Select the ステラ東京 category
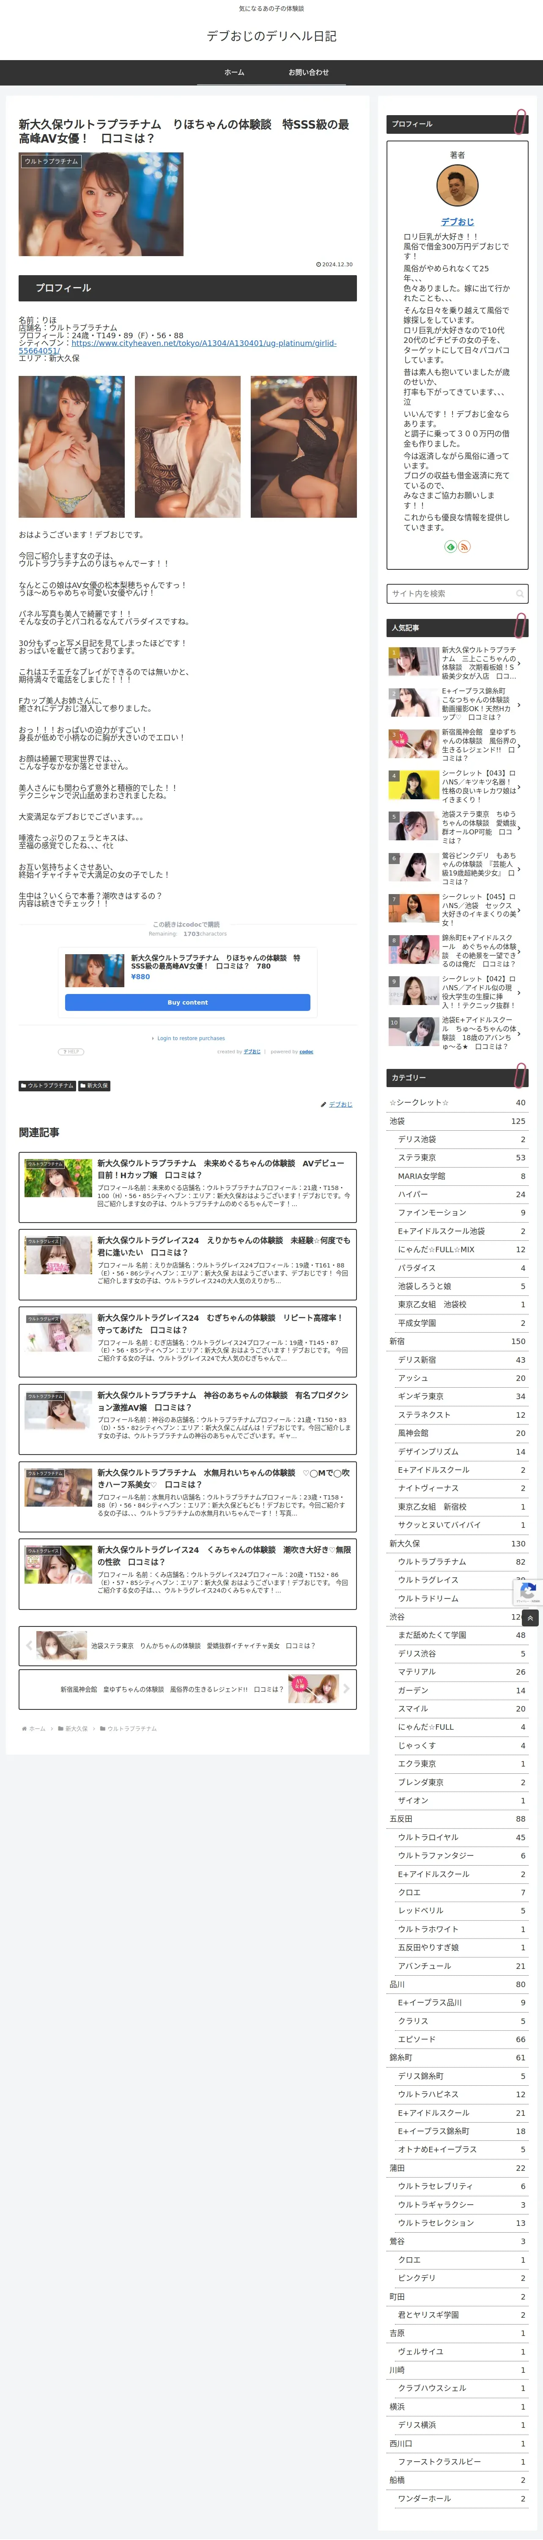The width and height of the screenshot is (543, 2540). 461,1157
